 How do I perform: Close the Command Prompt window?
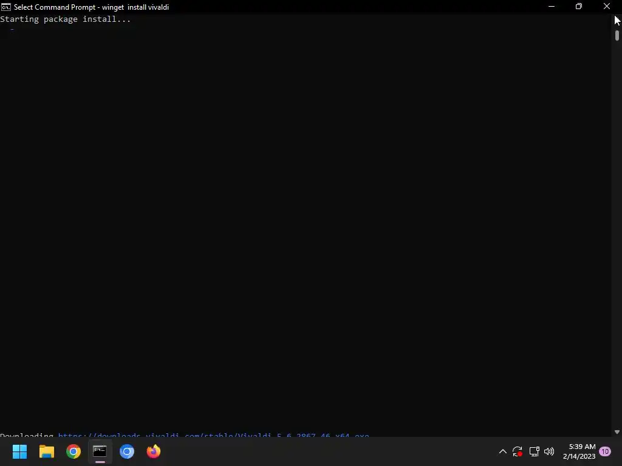click(607, 6)
